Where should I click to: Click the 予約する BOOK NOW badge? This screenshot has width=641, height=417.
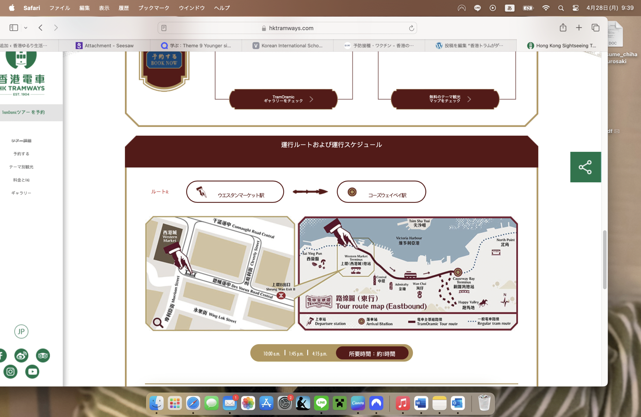[164, 60]
